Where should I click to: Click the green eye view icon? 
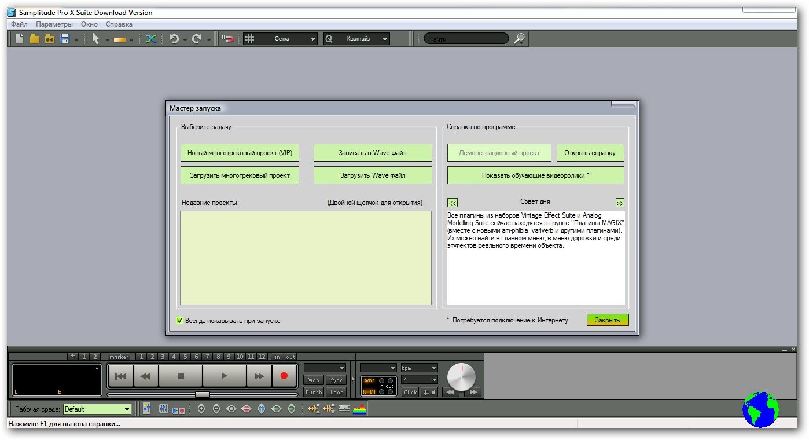277,409
